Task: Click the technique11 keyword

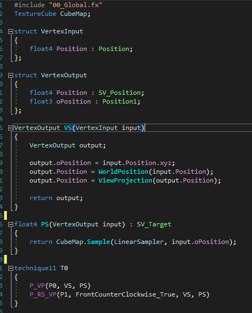Action: 35,268
